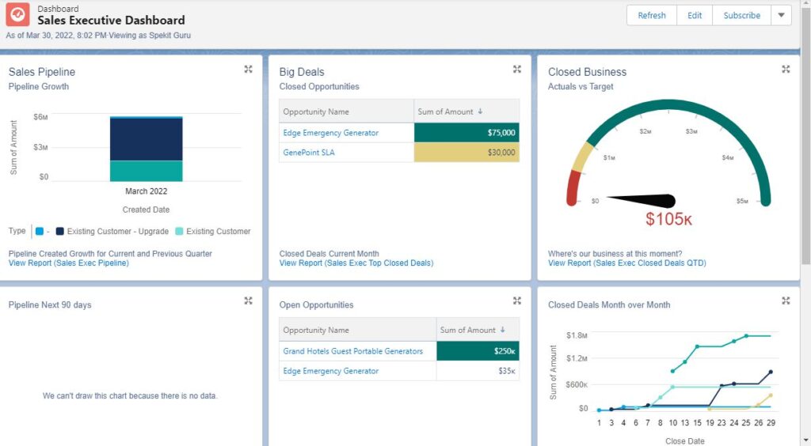Click the dark navy bar segment in chart
This screenshot has height=446, width=811.
[x=147, y=139]
